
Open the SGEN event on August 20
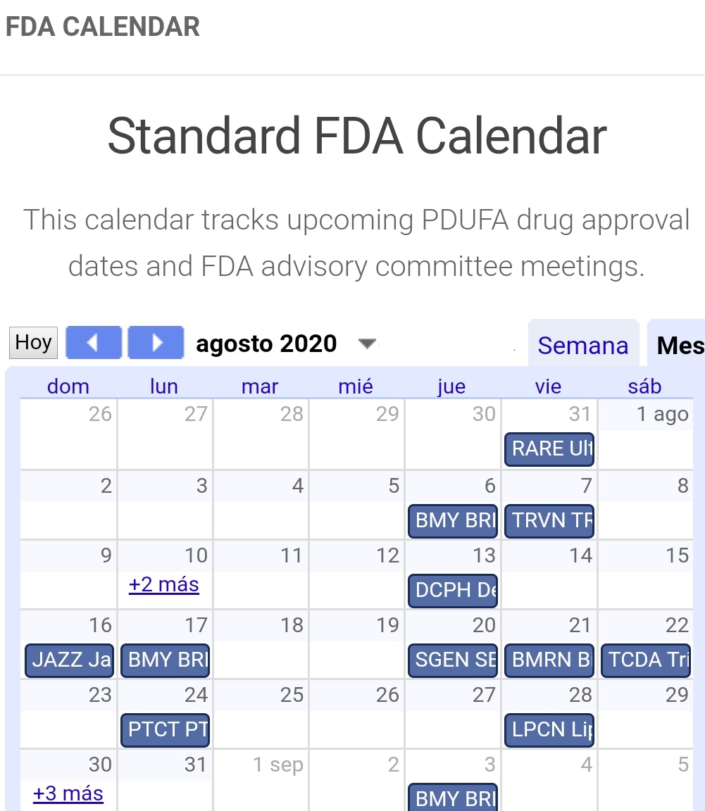pos(453,660)
